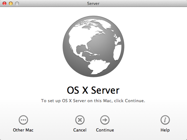The width and height of the screenshot is (187, 140).
Task: Select the "Continue" text label
Action: point(105,130)
